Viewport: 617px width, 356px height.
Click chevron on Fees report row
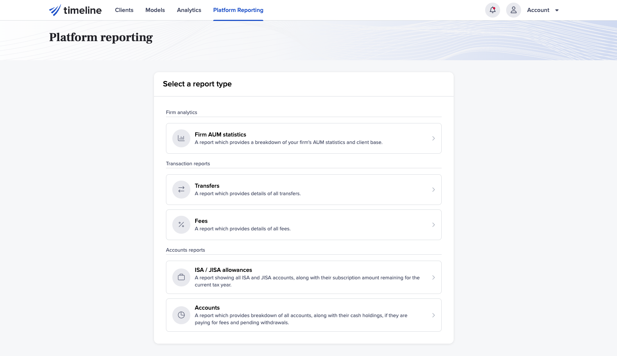click(433, 225)
